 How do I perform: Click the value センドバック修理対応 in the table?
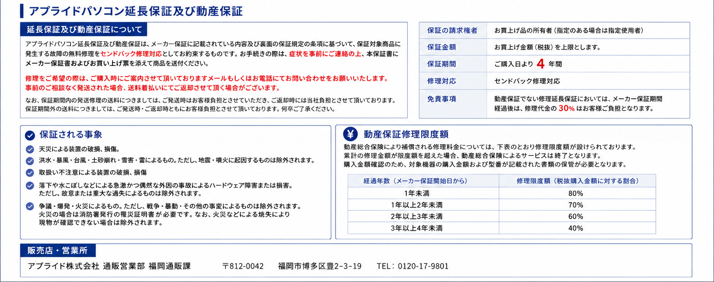(527, 81)
